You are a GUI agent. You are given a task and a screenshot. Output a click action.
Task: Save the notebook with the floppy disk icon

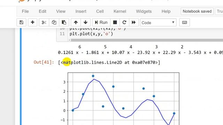click(x=21, y=22)
